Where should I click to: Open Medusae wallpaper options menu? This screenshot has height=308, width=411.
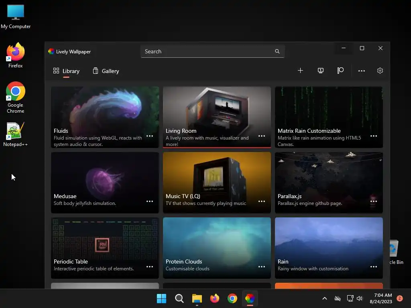point(150,201)
